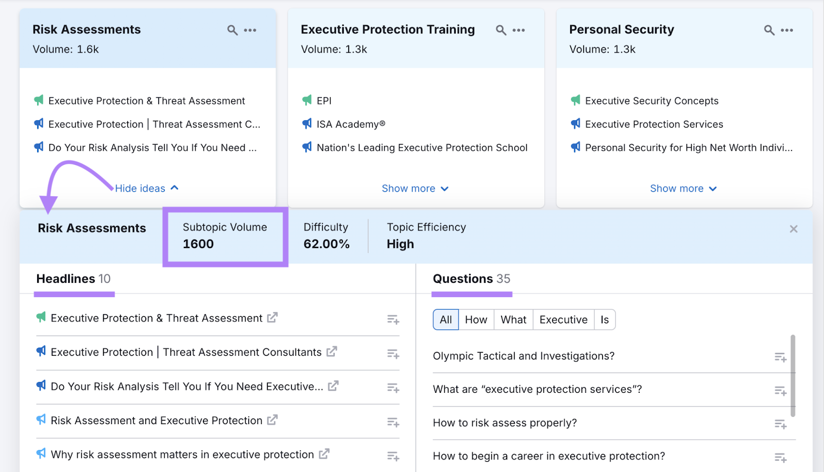The image size is (824, 472).
Task: Open the external link for Why risk assessment matters
Action: (x=324, y=454)
